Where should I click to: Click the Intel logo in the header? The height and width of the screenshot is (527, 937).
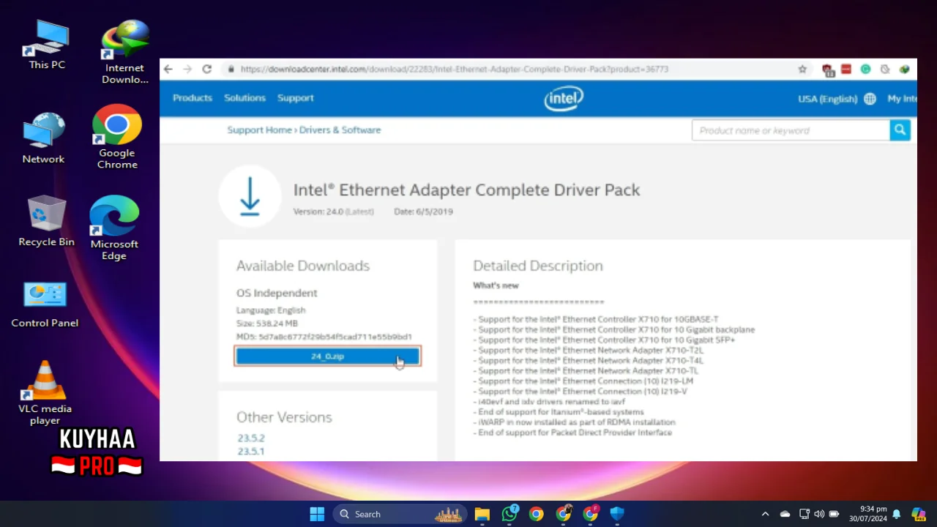pos(564,98)
